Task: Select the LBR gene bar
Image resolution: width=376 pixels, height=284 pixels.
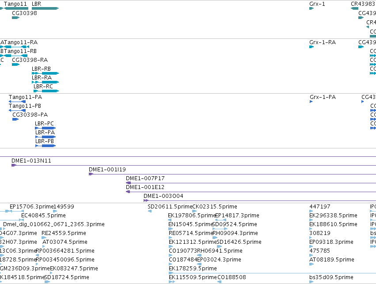Action: coord(46,8)
